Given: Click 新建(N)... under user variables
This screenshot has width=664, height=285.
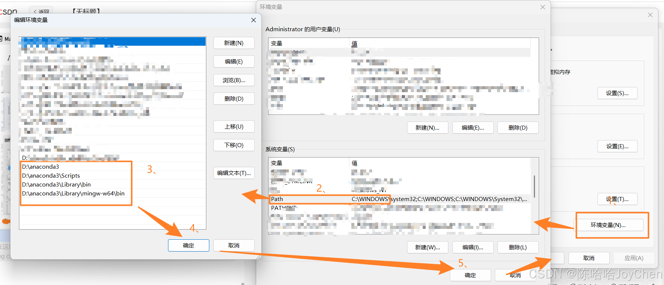Looking at the screenshot, I should tap(428, 128).
